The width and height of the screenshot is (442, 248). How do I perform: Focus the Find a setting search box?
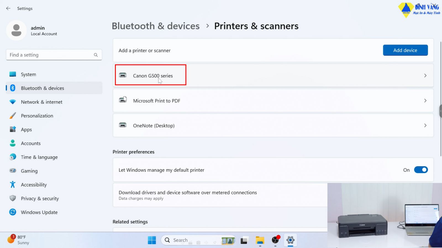[x=54, y=55]
